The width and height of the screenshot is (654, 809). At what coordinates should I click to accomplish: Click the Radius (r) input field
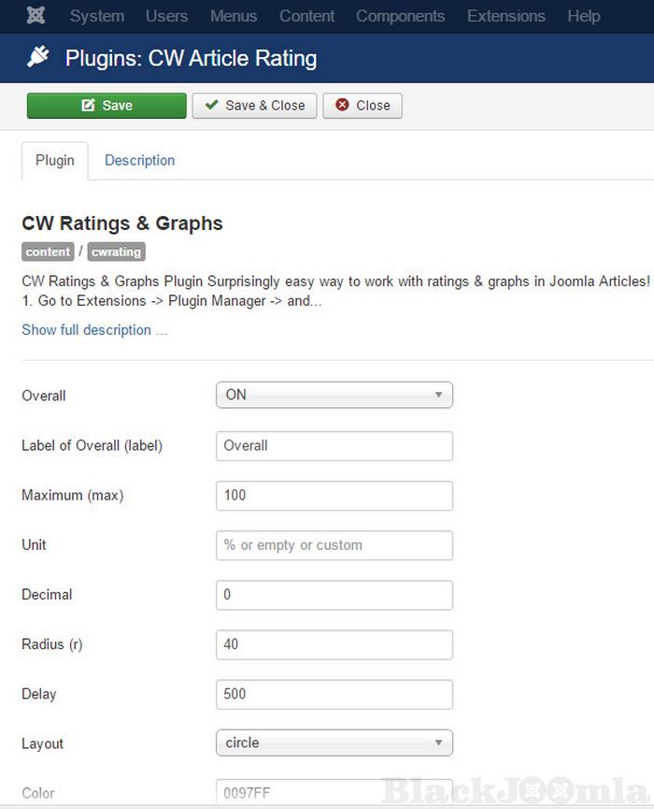click(334, 644)
